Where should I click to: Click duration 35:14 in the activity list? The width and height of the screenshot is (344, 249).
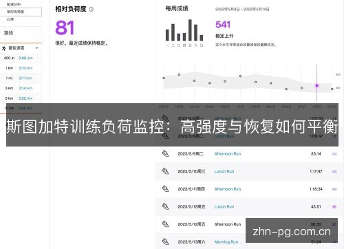(316, 153)
